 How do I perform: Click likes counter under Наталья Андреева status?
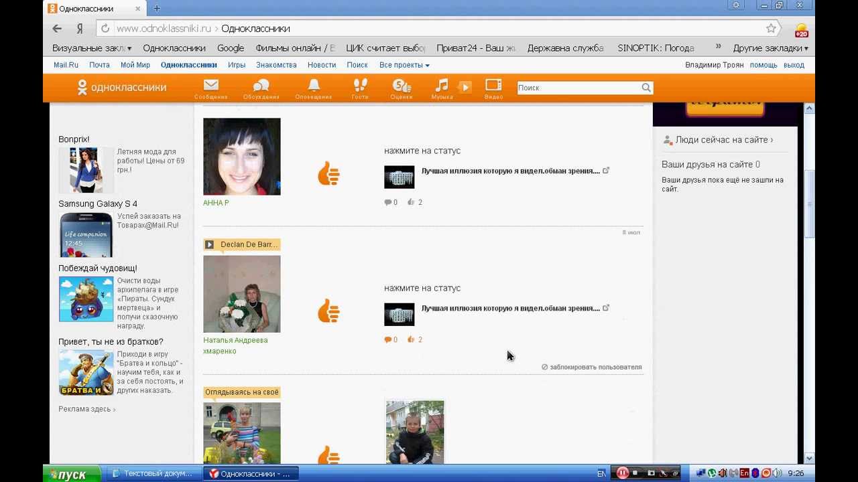(415, 339)
